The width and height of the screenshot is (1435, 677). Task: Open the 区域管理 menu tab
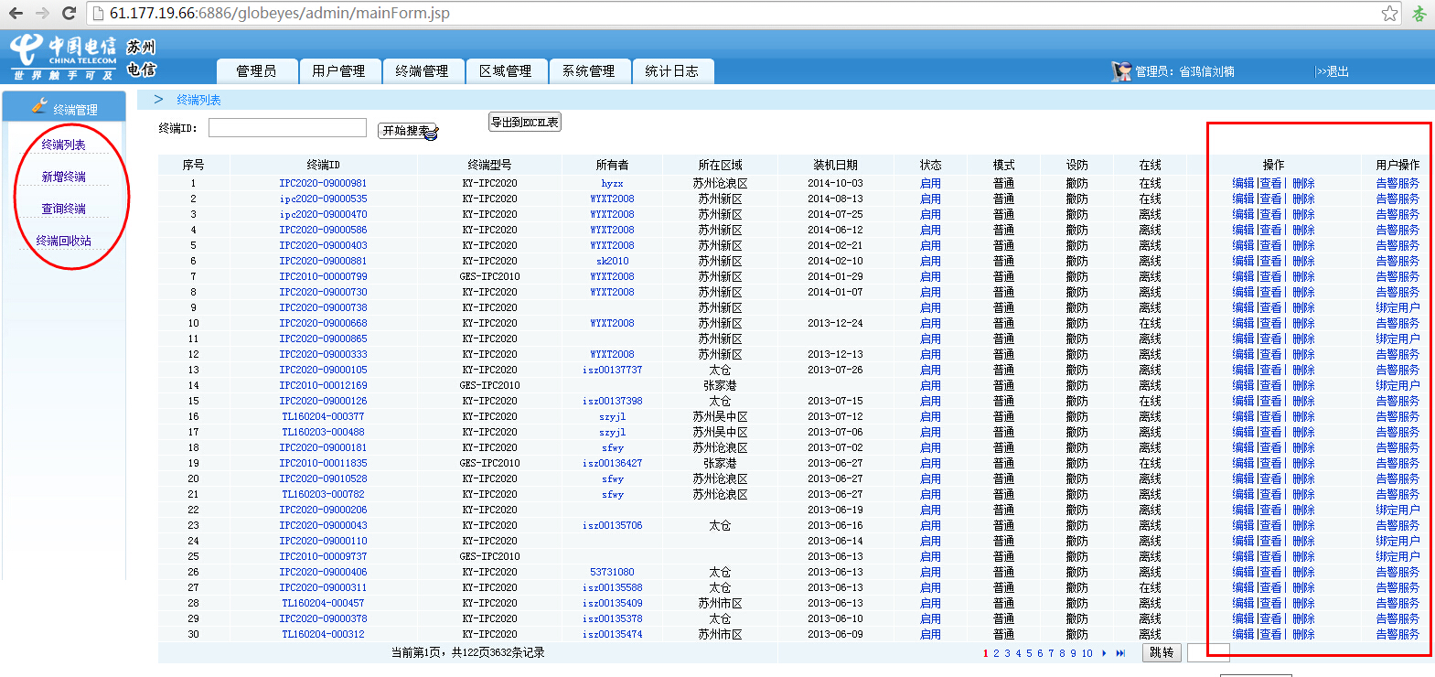(506, 71)
